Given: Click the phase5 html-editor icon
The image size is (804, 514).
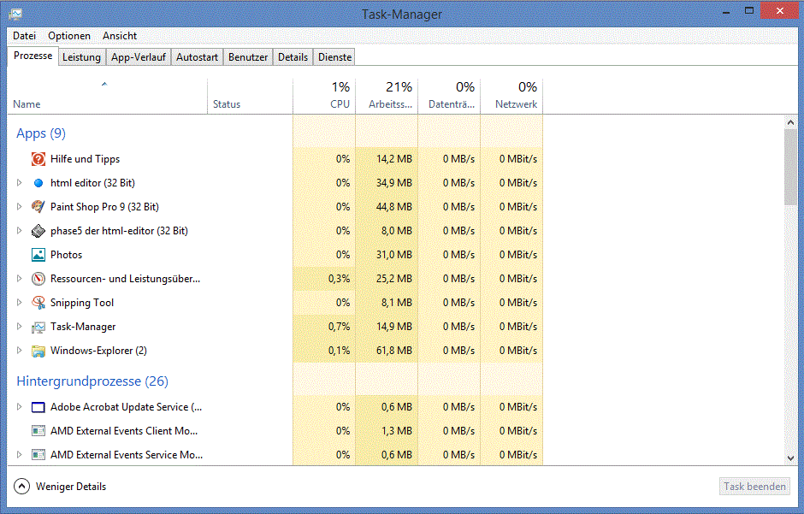Looking at the screenshot, I should pos(38,231).
